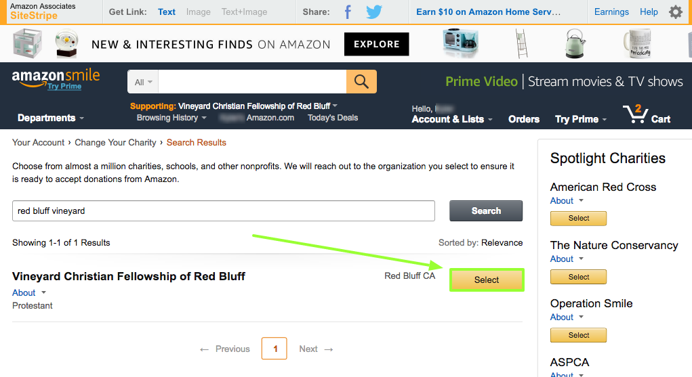Click the EXPLORE banner button

(x=376, y=44)
